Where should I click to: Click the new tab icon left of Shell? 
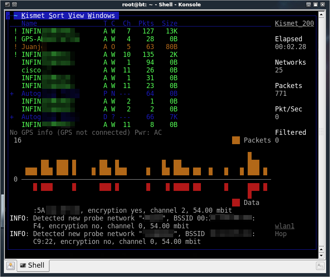tap(11, 266)
